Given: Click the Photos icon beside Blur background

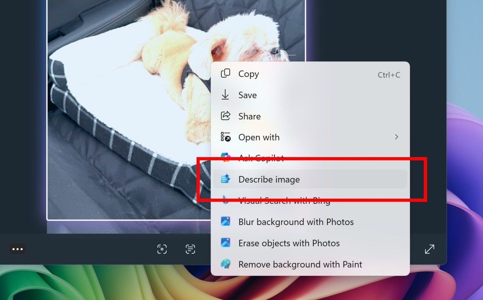Looking at the screenshot, I should (x=225, y=222).
